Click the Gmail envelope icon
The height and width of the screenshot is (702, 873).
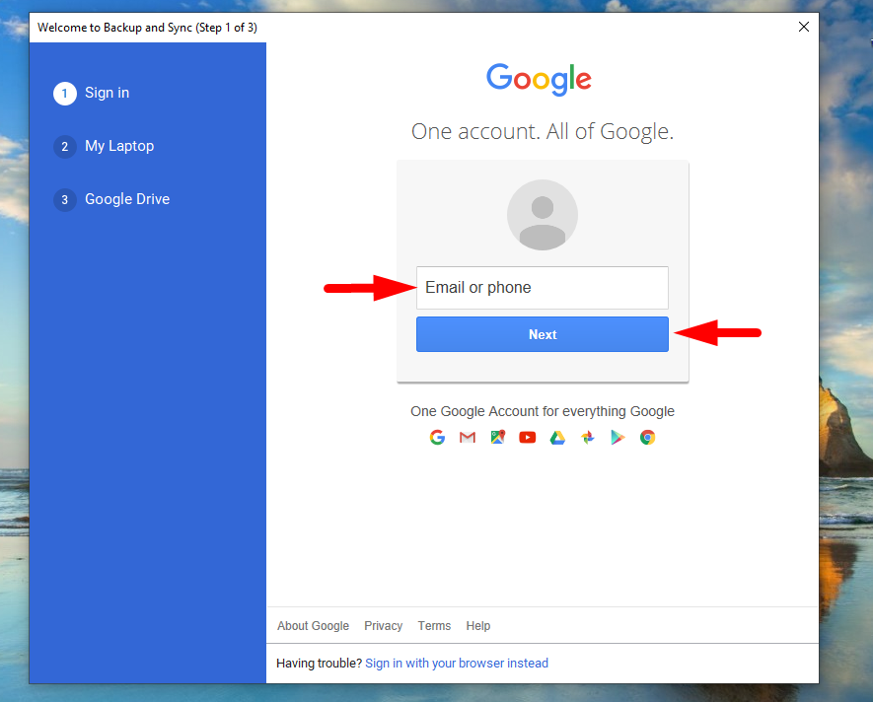click(x=468, y=438)
